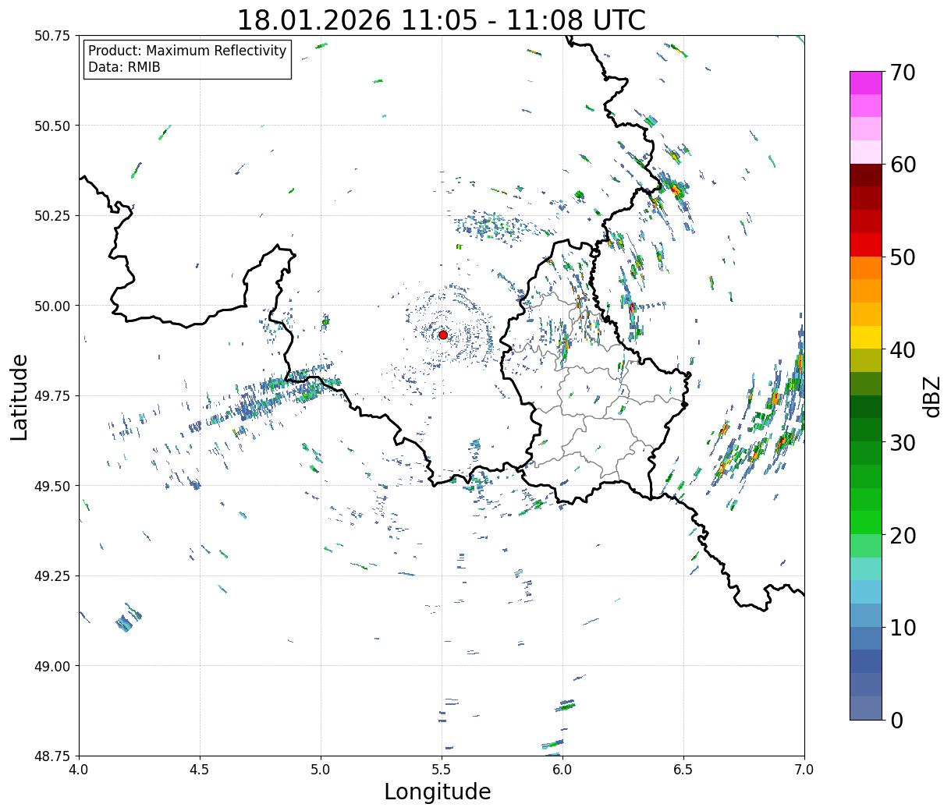
Task: Click the dark red swatch just below 60
Action: [866, 175]
